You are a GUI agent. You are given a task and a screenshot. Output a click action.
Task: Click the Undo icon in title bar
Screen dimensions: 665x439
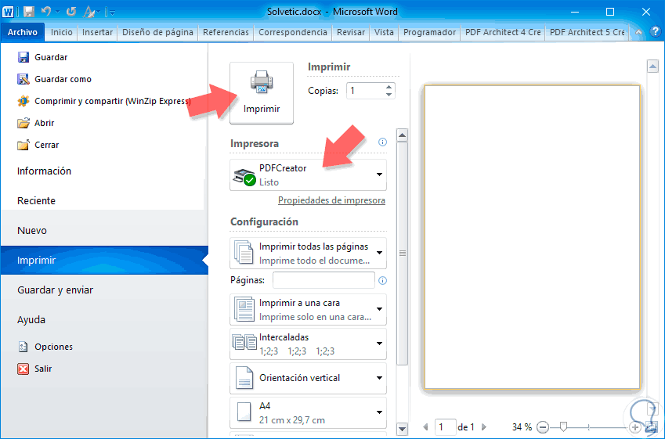pyautogui.click(x=46, y=12)
